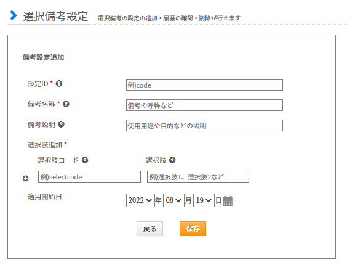Click help icon next to 設定ID
The height and width of the screenshot is (264, 347).
click(x=59, y=84)
